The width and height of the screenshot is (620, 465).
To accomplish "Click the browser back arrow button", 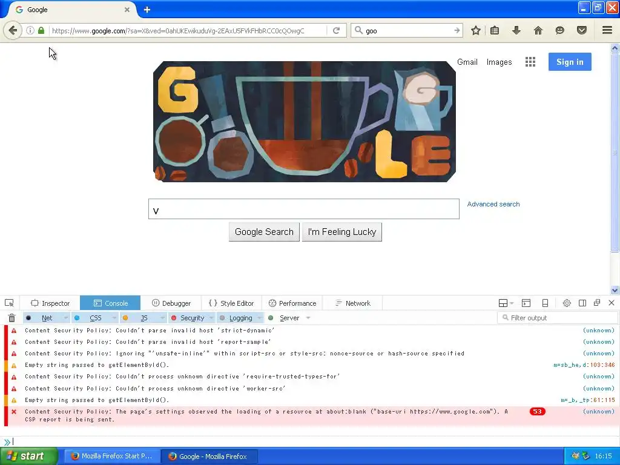I will pos(13,30).
